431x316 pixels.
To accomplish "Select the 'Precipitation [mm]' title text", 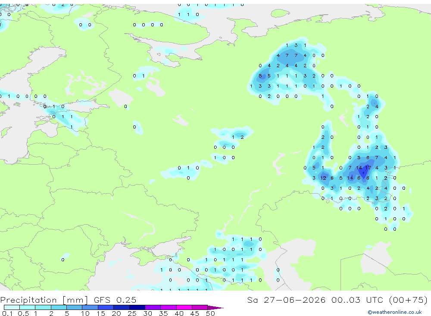I will coord(44,300).
